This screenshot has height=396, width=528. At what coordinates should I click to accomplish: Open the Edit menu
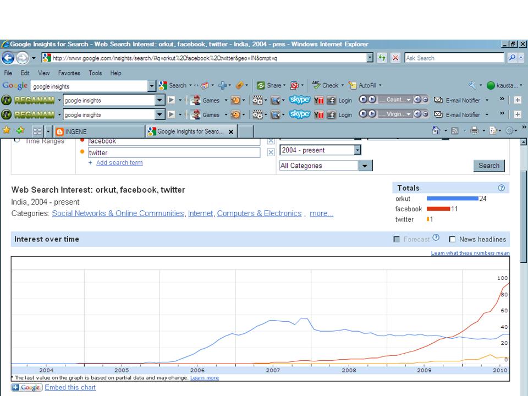tap(25, 73)
